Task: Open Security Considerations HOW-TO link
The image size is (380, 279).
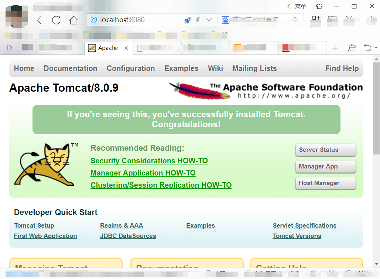Action: 149,161
